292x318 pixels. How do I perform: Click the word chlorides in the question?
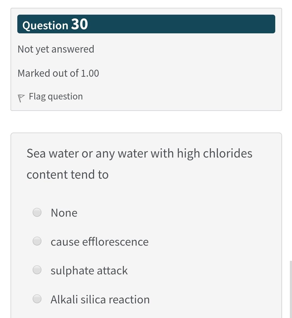227,153
